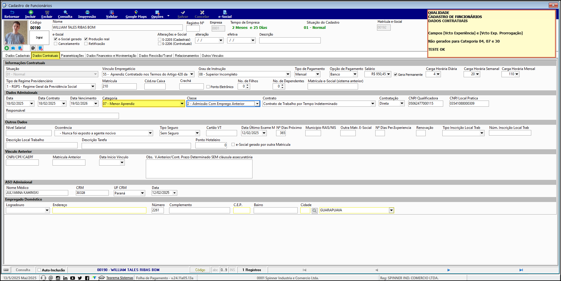Check the S-2206 (Contratuais) checkbox
This screenshot has width=561, height=281.
(159, 44)
